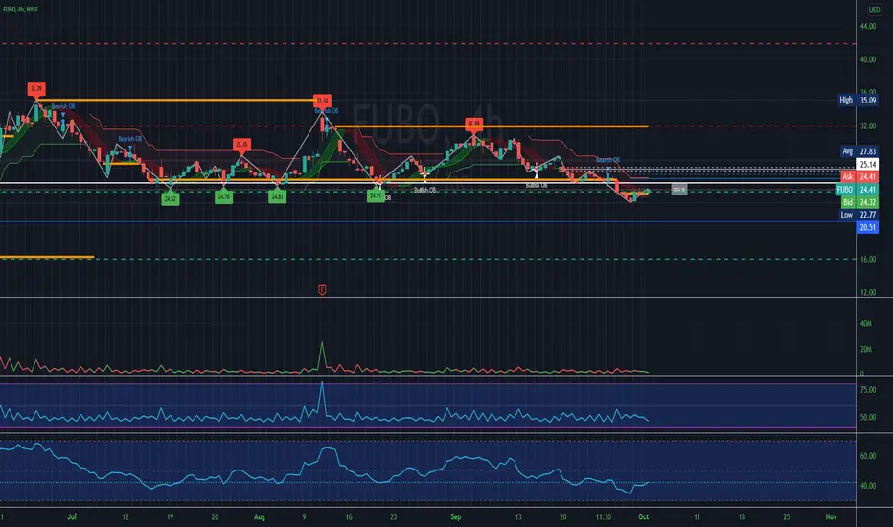
Task: Click the 12.00 tick on price axis
Action: point(868,292)
